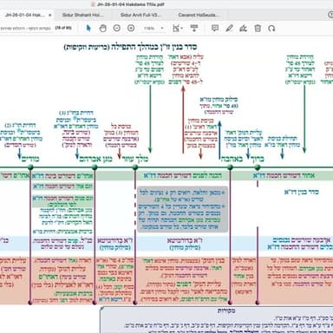The width and height of the screenshot is (333, 333).
Task: Click the PDF file icon in title bar
Action: [93, 4]
